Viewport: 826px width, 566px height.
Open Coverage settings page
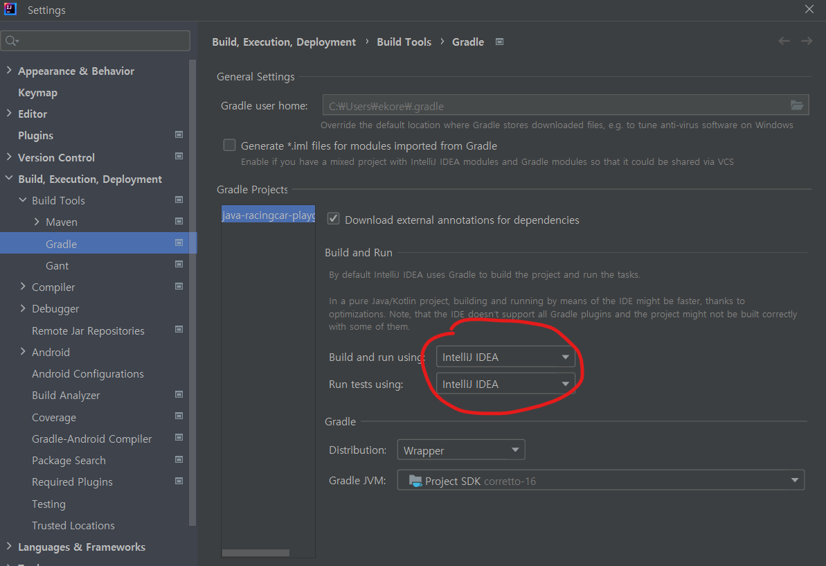pyautogui.click(x=54, y=417)
